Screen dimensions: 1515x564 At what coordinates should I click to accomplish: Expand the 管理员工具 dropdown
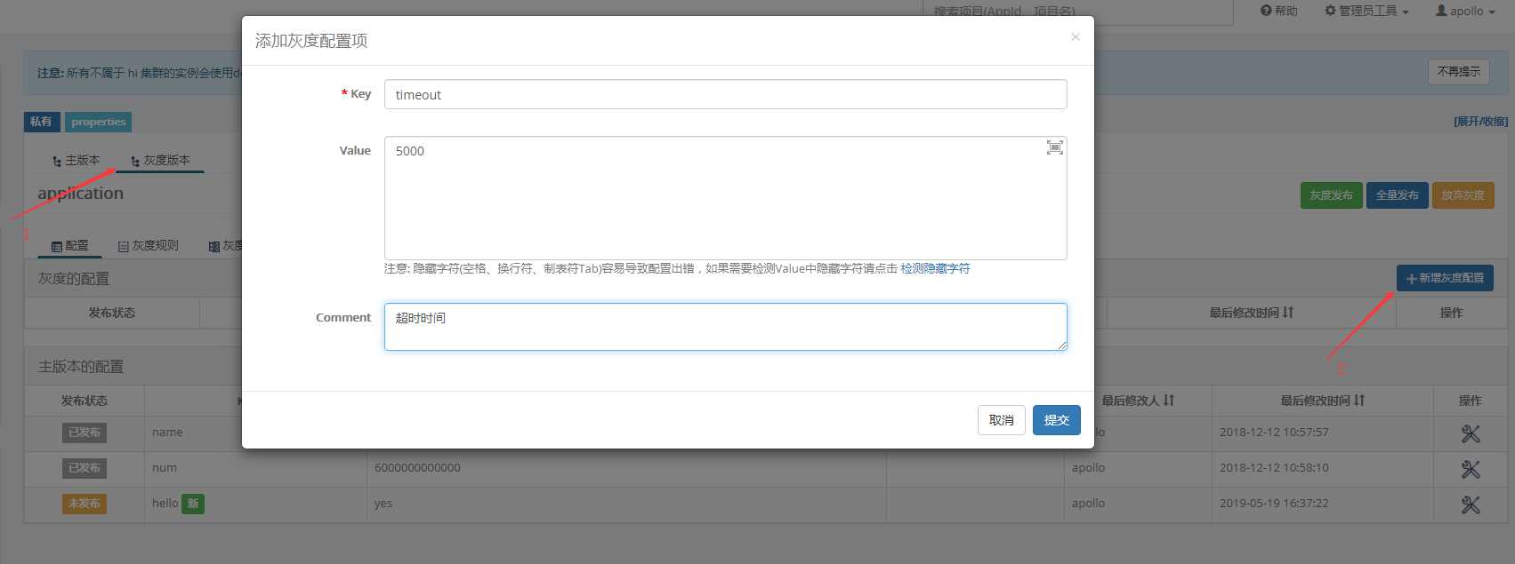(x=1366, y=11)
